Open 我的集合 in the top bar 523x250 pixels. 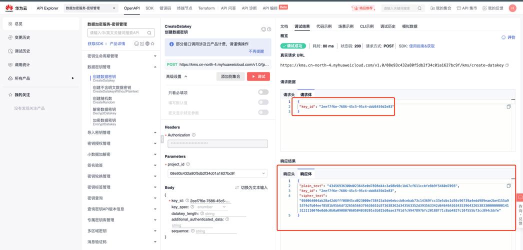pos(440,8)
